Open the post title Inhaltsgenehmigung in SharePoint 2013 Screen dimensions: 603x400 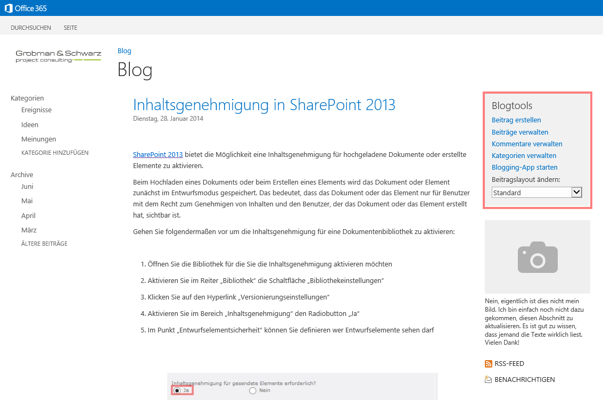point(264,104)
